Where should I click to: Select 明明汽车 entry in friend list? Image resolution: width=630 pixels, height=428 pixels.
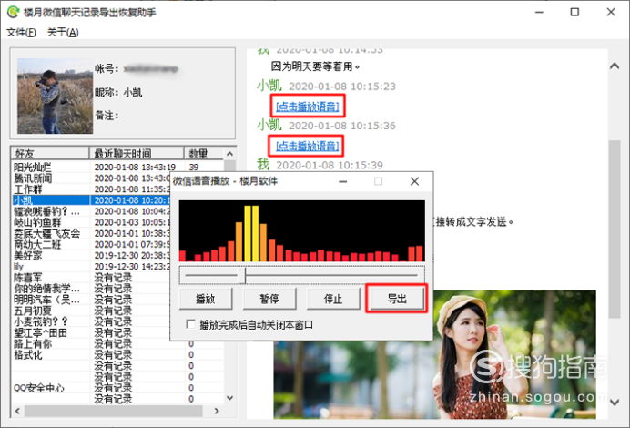pos(47,300)
